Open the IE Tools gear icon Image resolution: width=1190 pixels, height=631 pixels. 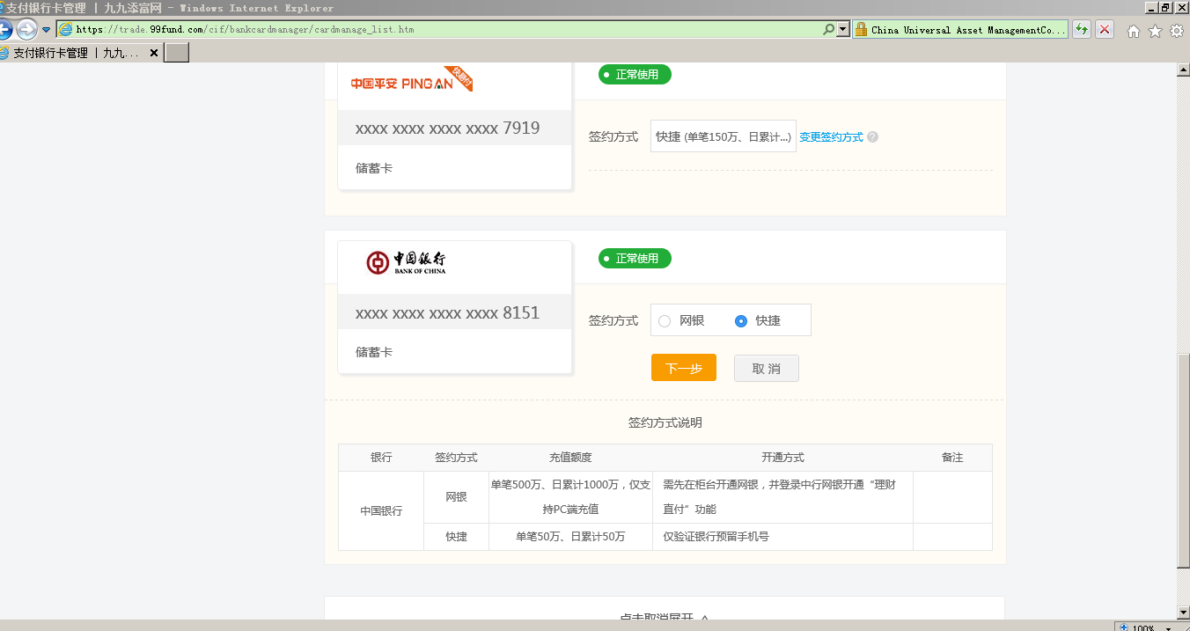[x=1177, y=31]
